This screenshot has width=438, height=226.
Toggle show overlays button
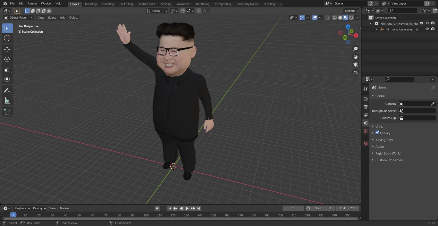[315, 18]
